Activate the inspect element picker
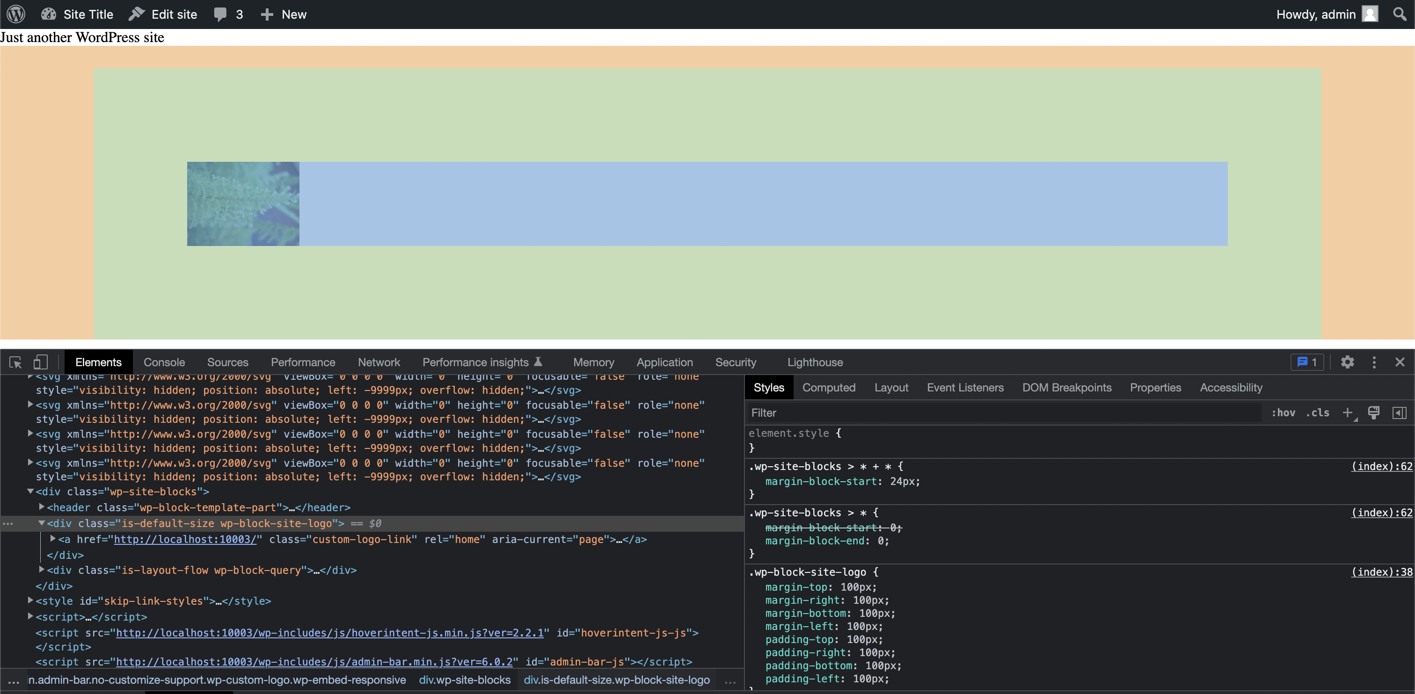Image resolution: width=1415 pixels, height=694 pixels. (x=15, y=362)
